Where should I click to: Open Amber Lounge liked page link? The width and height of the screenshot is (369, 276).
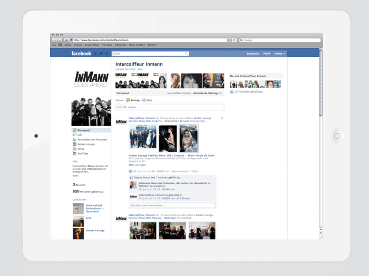[x=95, y=230]
